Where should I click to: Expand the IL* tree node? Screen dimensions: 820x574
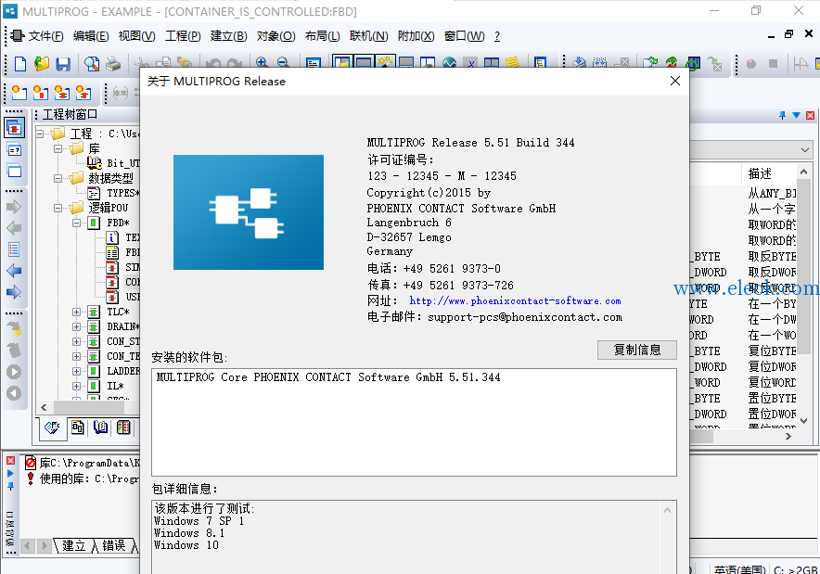coord(76,387)
